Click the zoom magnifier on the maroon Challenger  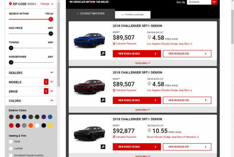pyautogui.click(x=103, y=100)
